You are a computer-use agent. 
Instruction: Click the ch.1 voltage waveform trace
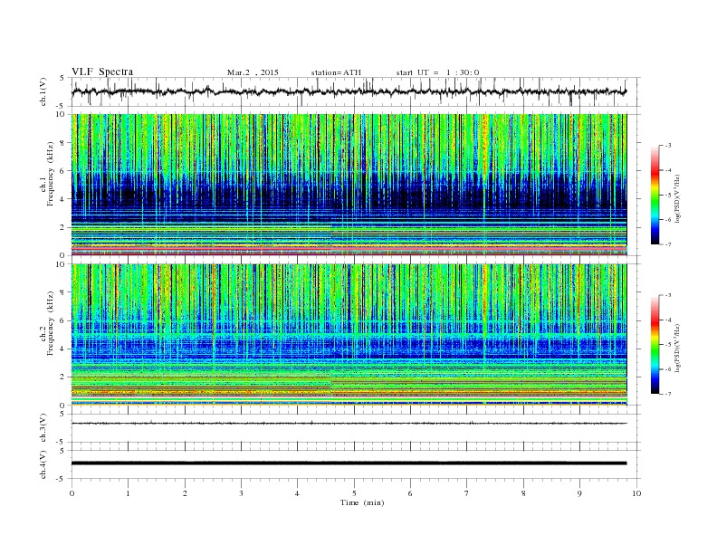point(349,91)
